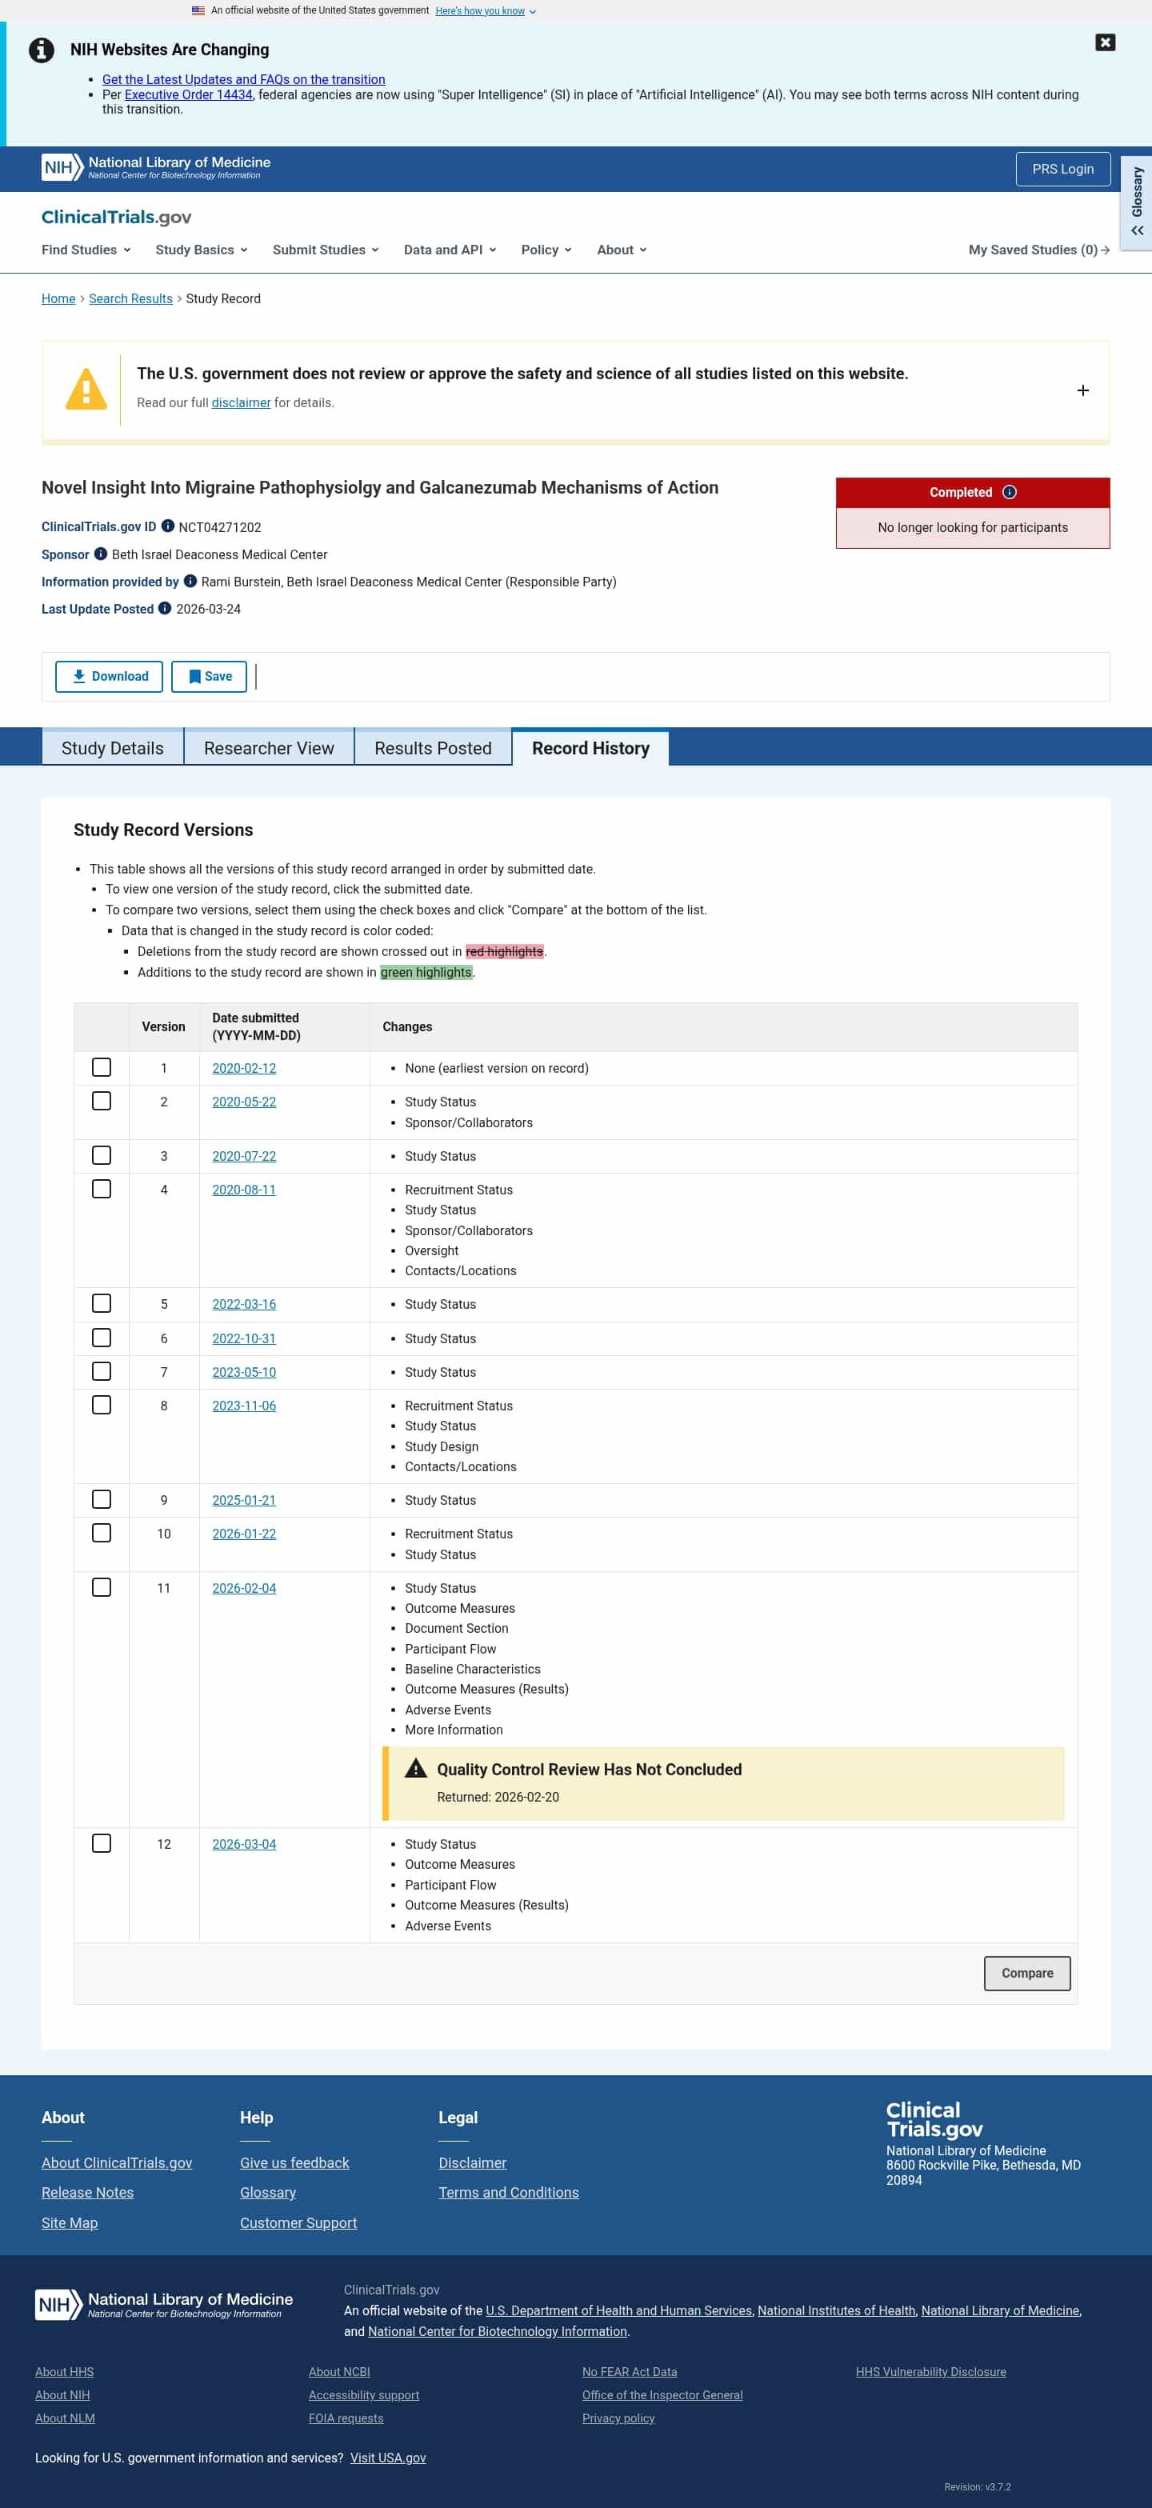Switch to the Study Details tab
Screen dimensions: 1152x2508
pyautogui.click(x=113, y=748)
